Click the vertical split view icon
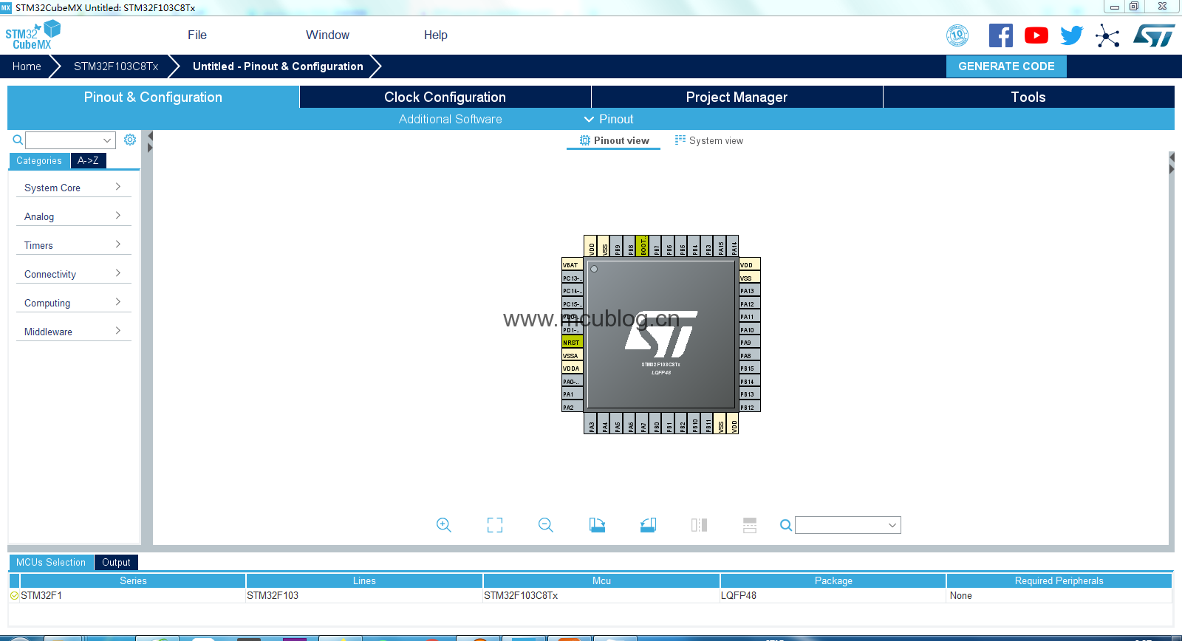Image resolution: width=1182 pixels, height=641 pixels. coord(699,525)
